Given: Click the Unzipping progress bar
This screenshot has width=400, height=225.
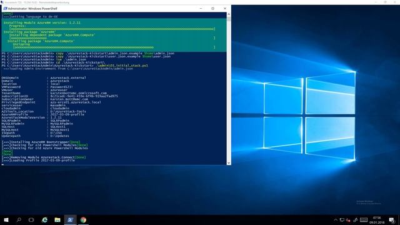Looking at the screenshot, I should (114, 47).
